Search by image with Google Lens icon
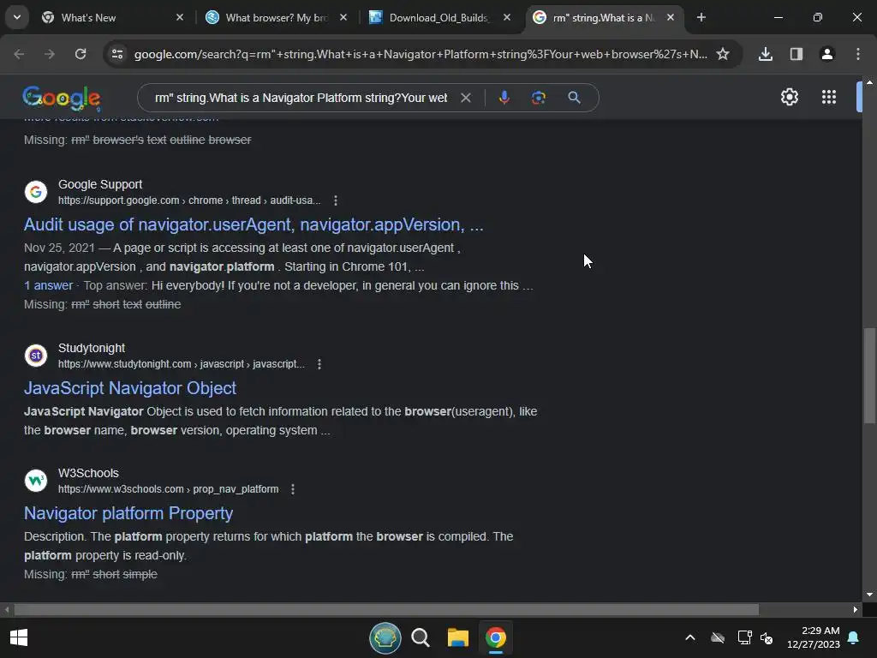The height and width of the screenshot is (658, 877). 539,98
